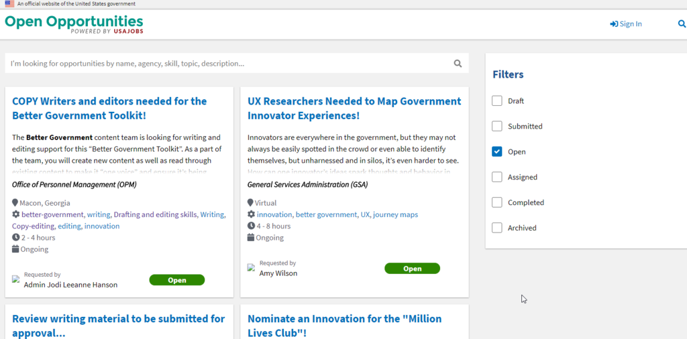Click location pin icon beside Virtual
Viewport: 687px width, 339px height.
click(250, 203)
